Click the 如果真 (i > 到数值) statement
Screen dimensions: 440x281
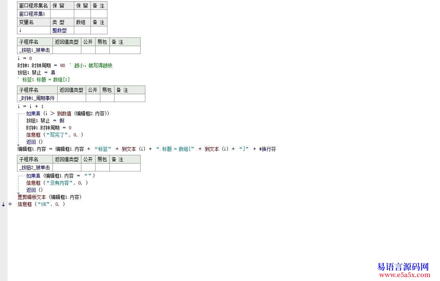click(x=67, y=114)
